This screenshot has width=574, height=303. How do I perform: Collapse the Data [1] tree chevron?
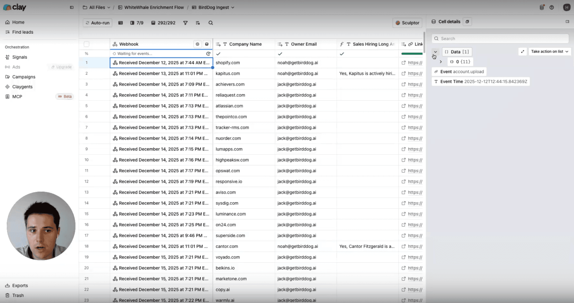point(435,52)
